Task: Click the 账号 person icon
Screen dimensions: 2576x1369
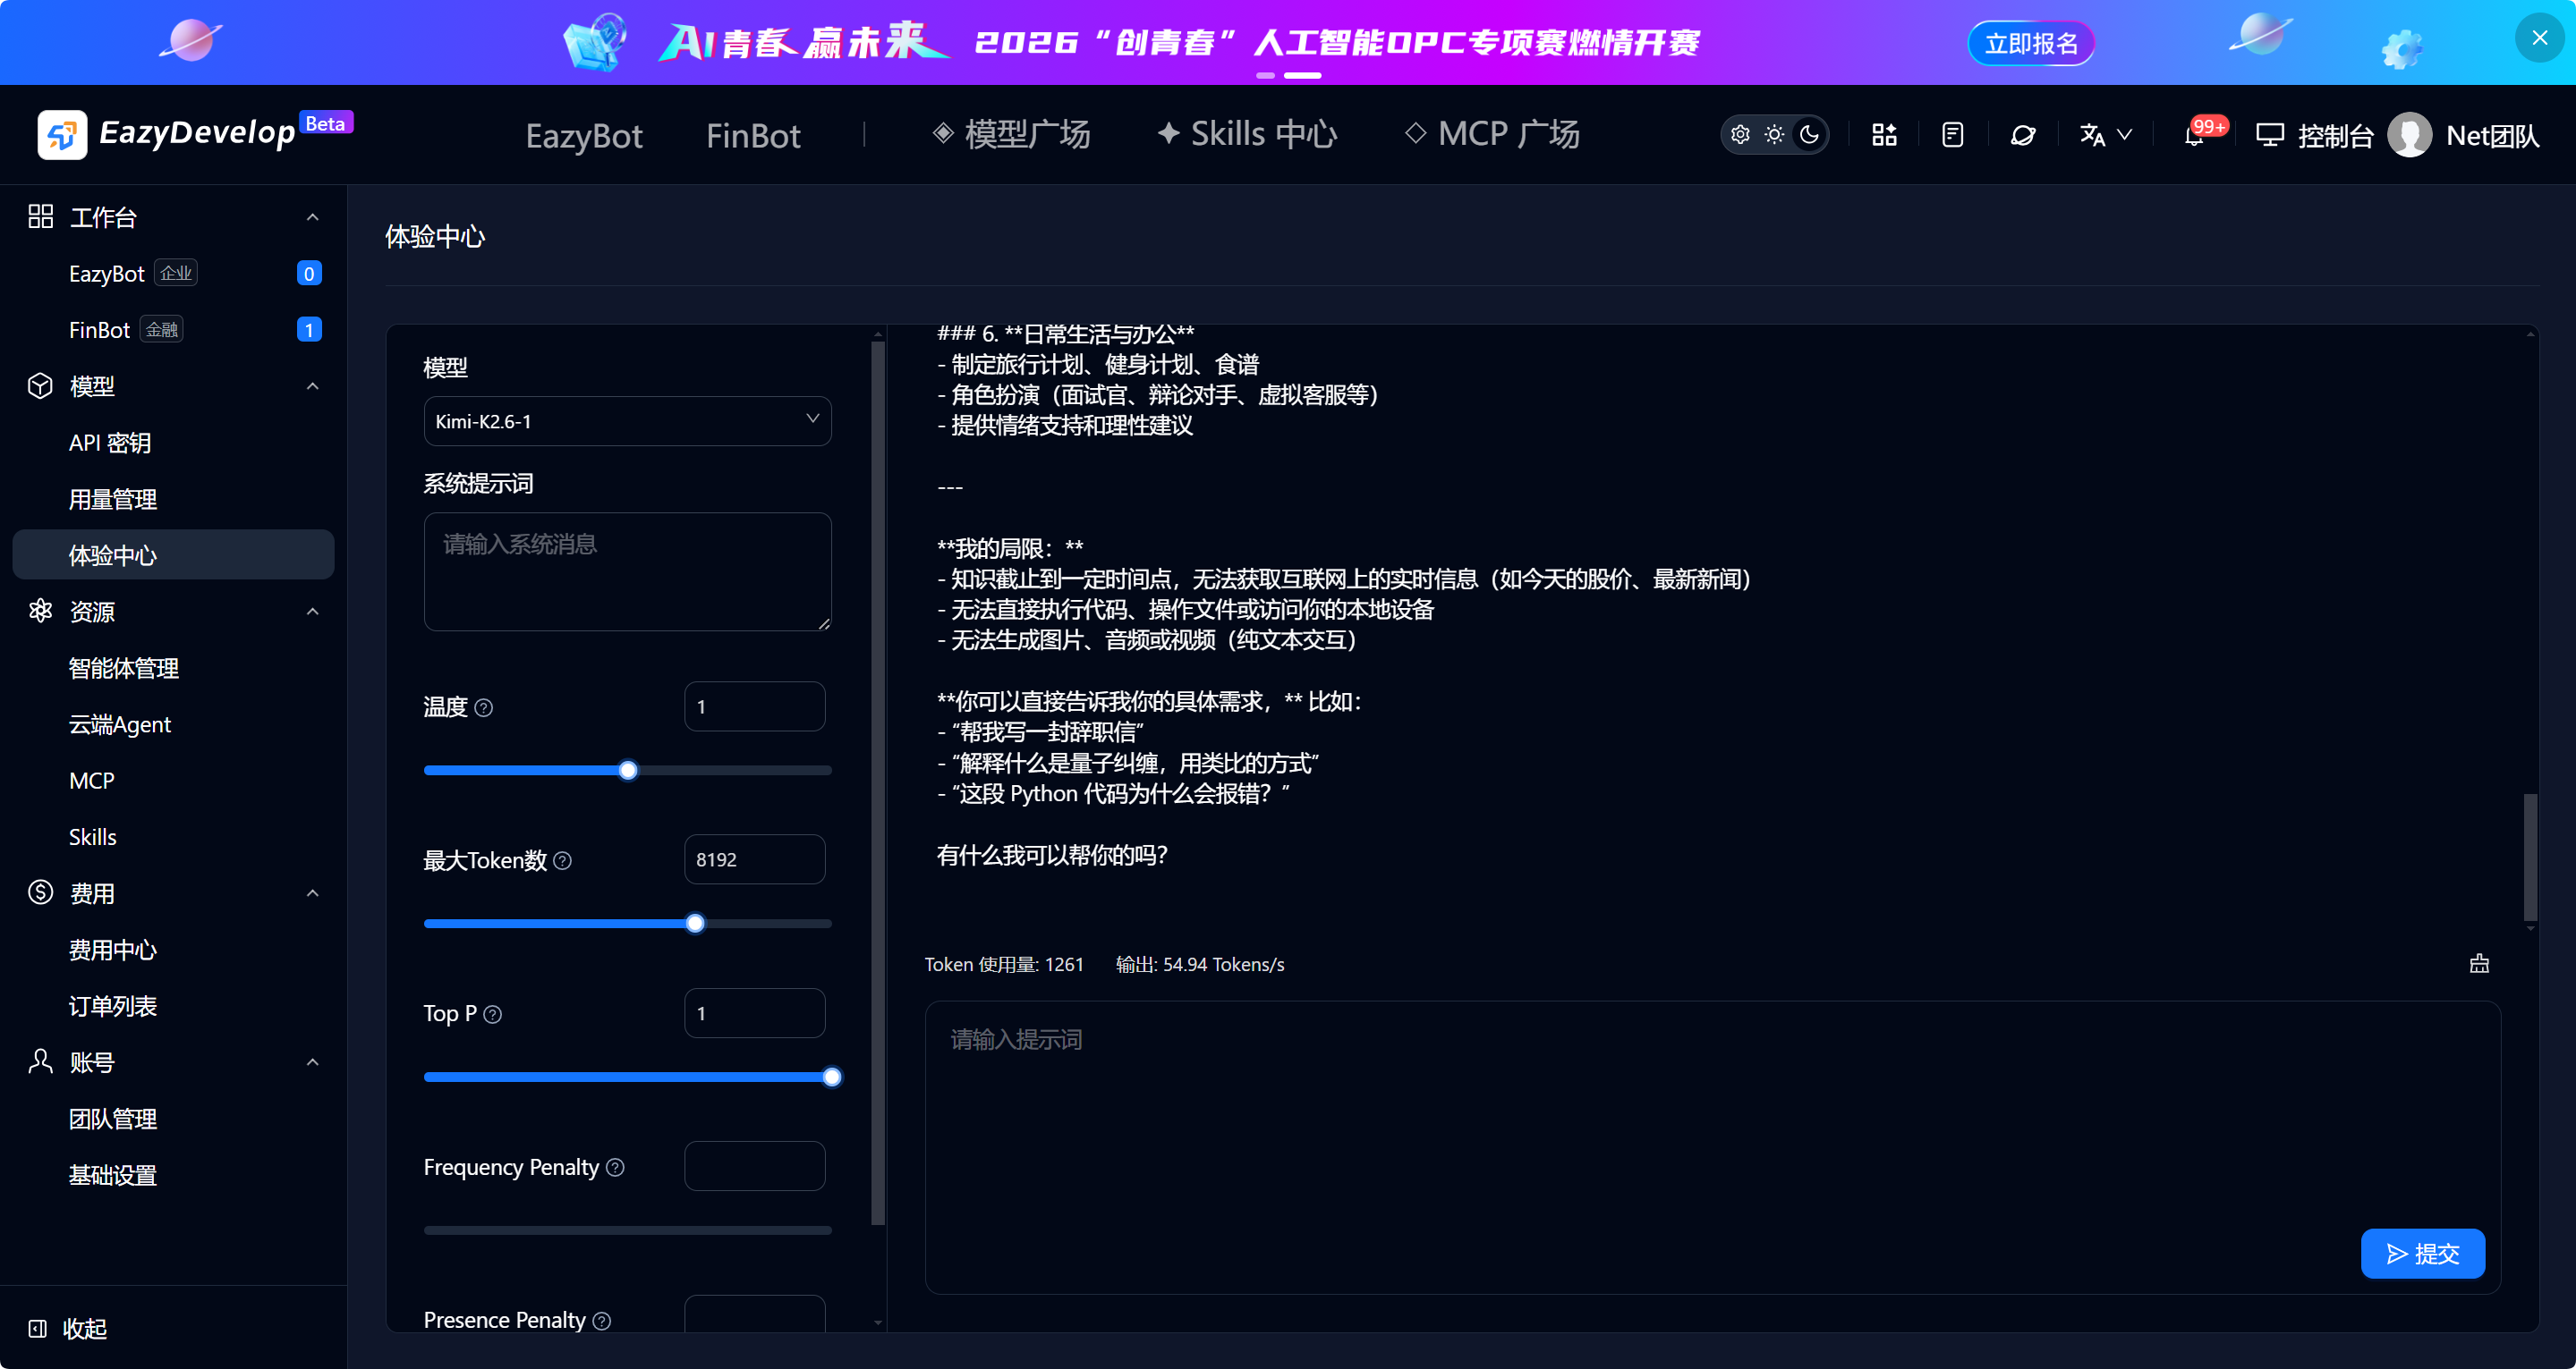Action: [x=40, y=1061]
